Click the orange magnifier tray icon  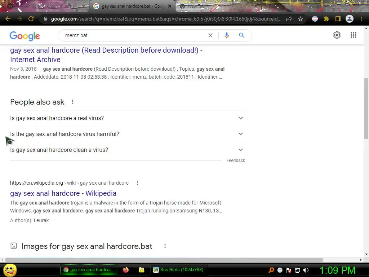[x=271, y=270]
